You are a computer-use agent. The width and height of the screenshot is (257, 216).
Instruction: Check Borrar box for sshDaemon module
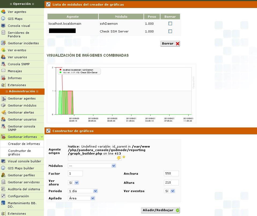click(x=170, y=24)
